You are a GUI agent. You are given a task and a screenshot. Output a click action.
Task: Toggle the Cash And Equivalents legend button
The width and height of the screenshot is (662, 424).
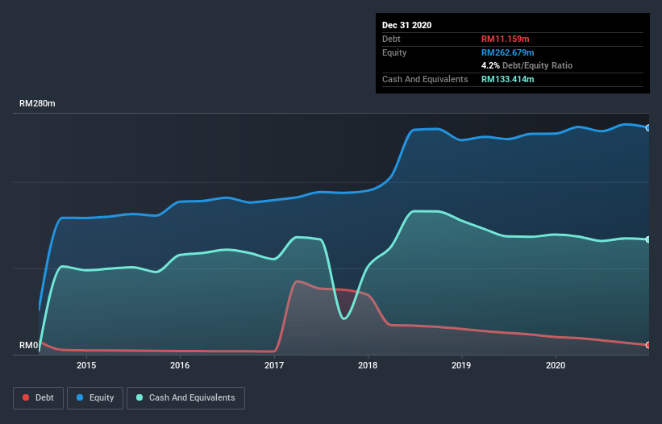point(185,398)
